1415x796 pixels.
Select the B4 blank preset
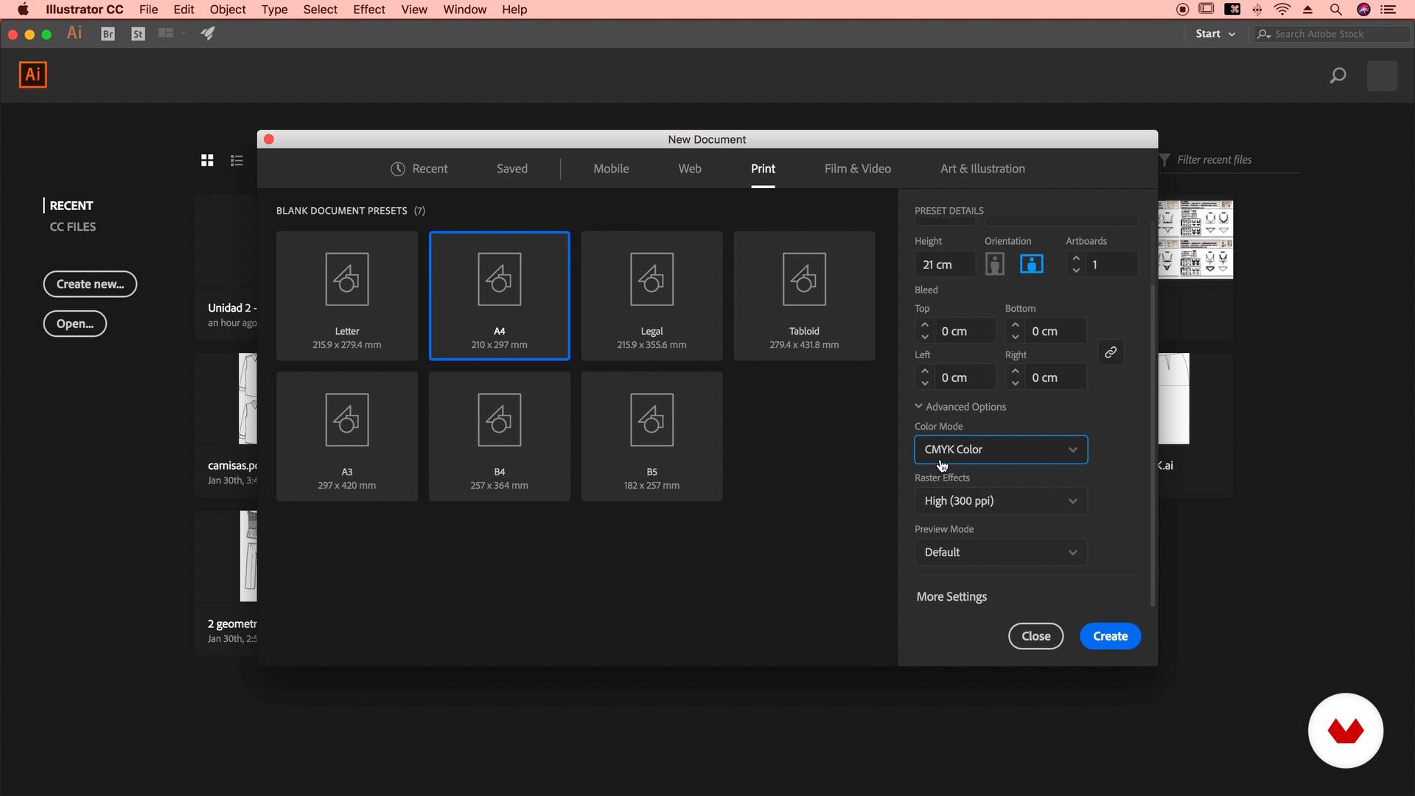[499, 436]
